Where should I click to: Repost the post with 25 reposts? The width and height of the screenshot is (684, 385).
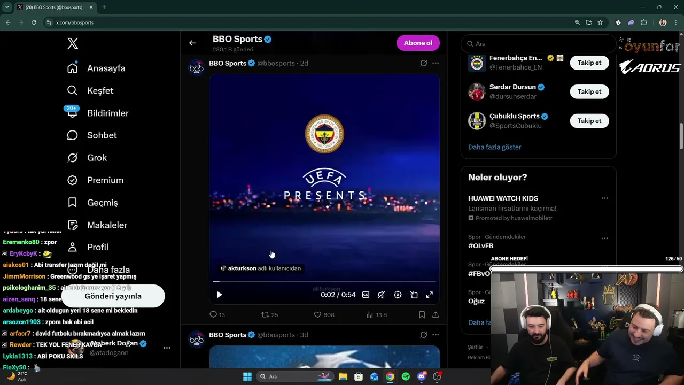click(269, 315)
